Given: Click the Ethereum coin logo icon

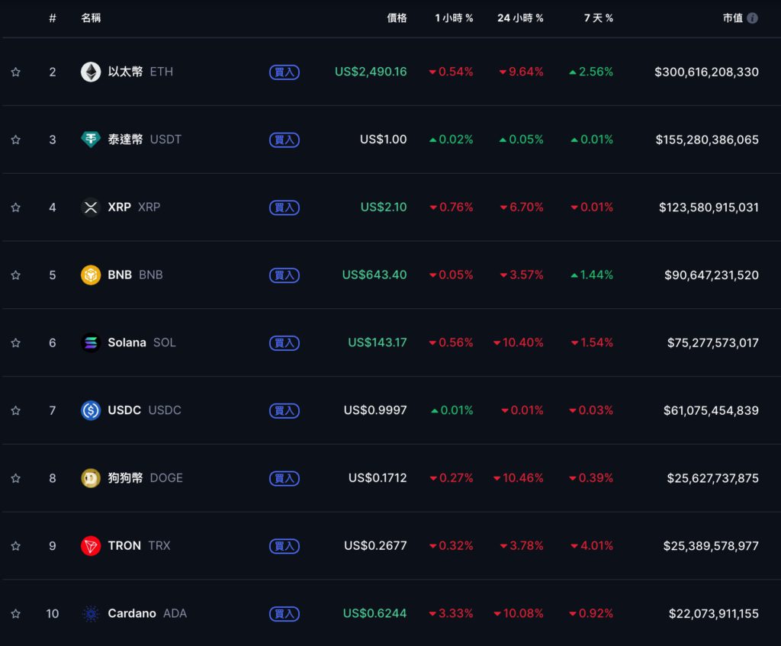Looking at the screenshot, I should tap(91, 72).
